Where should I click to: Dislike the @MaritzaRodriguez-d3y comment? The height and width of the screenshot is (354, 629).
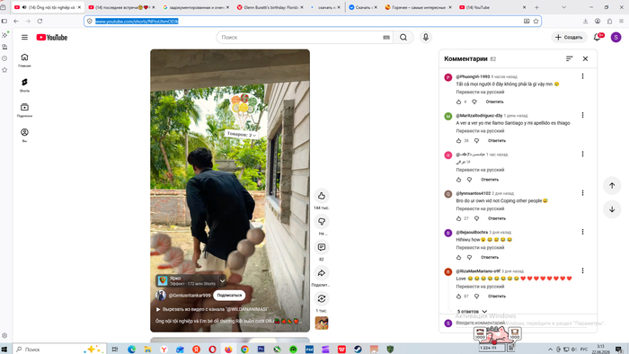tap(476, 141)
